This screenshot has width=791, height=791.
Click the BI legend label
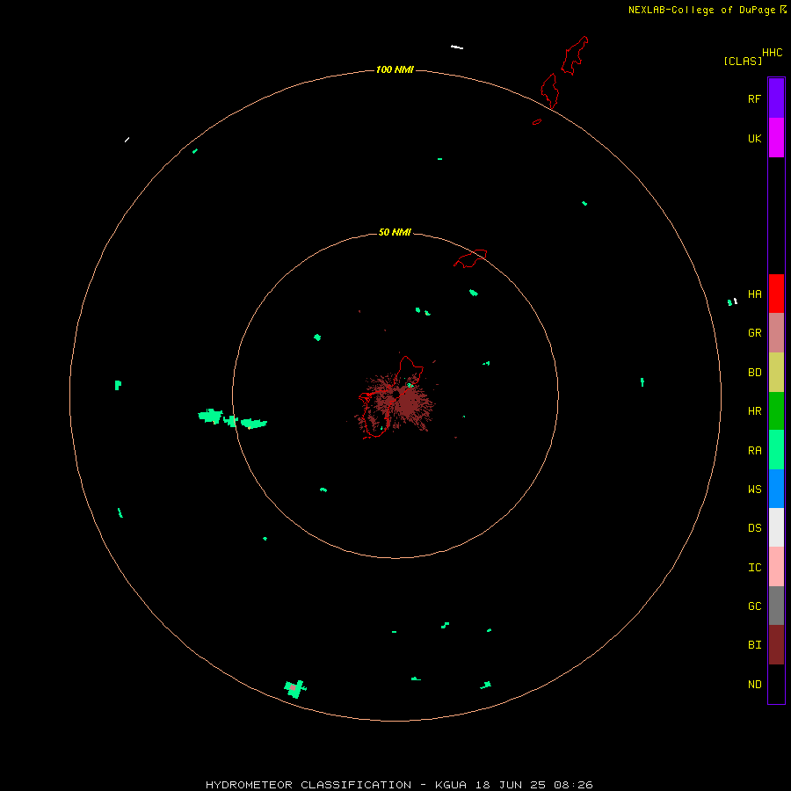[x=754, y=645]
